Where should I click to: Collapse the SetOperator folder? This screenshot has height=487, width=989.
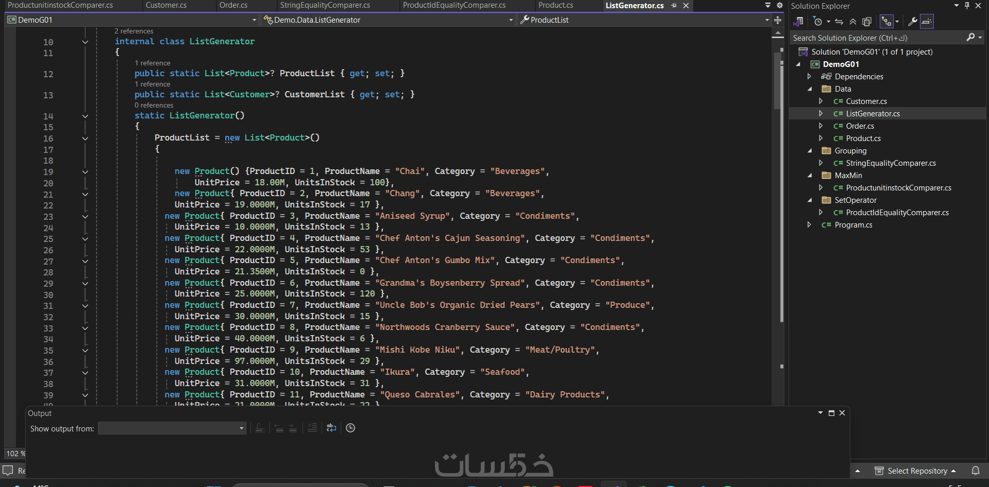[x=809, y=200]
